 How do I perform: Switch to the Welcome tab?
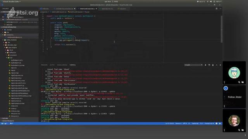coord(45,8)
